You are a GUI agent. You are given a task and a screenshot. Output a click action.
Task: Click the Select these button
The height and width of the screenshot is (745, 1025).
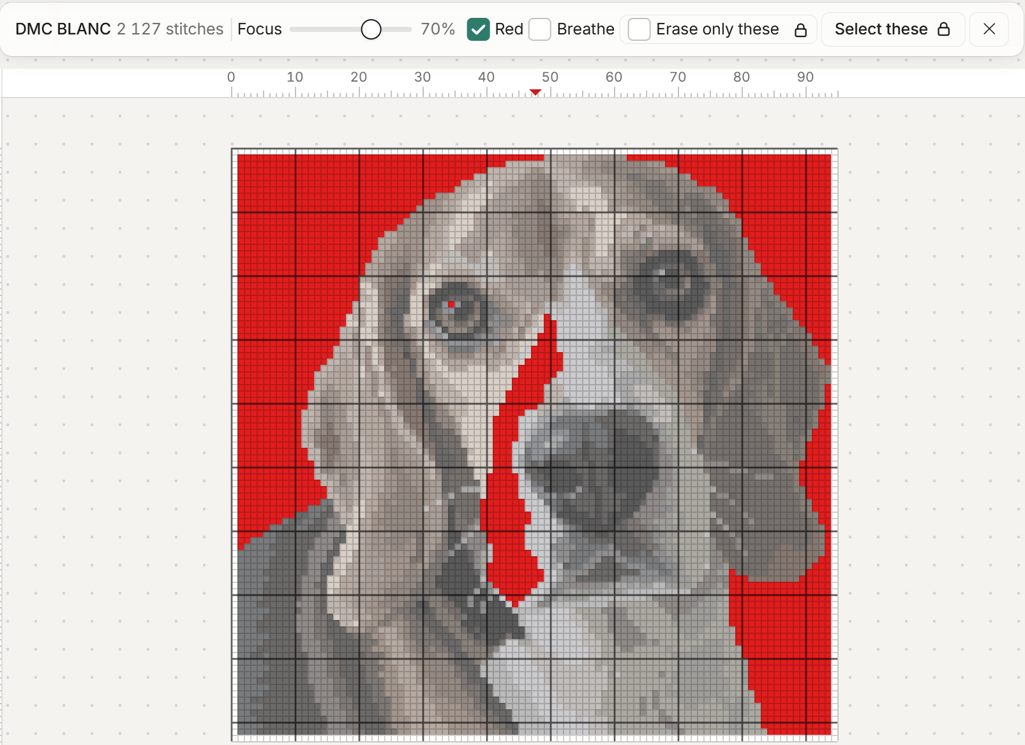(x=892, y=29)
